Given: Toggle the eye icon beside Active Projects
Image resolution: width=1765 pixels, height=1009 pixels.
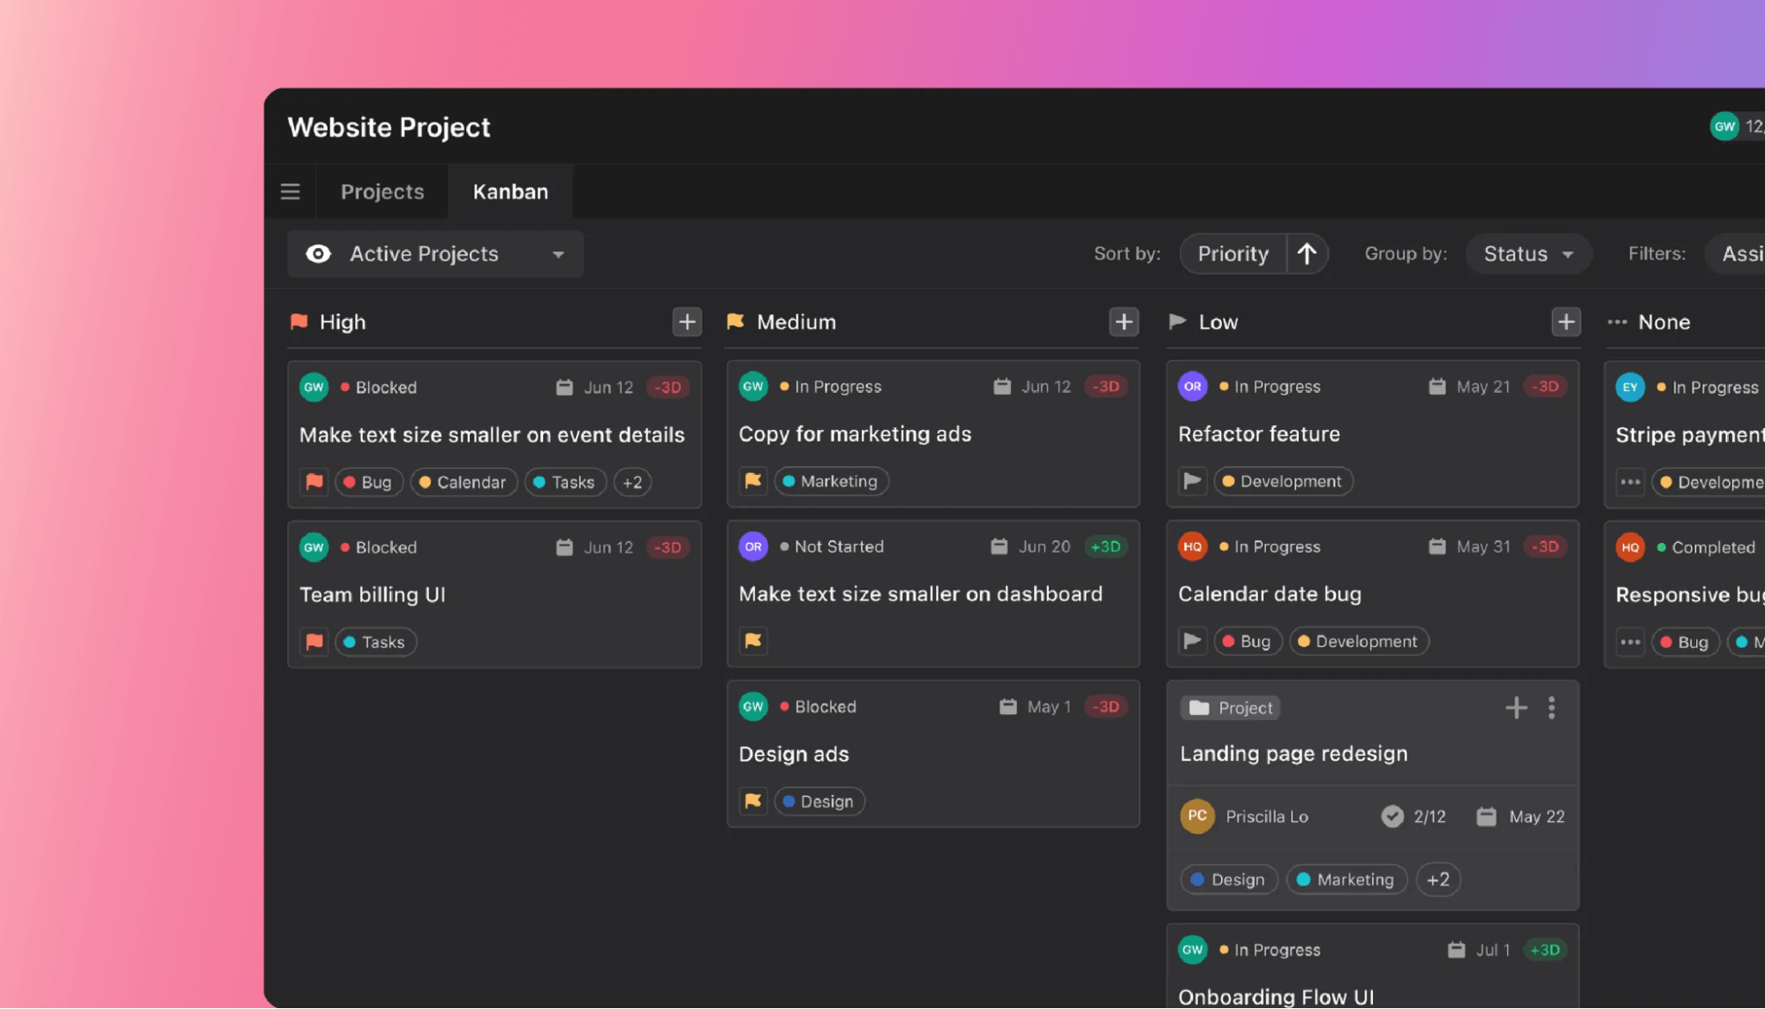Looking at the screenshot, I should coord(318,254).
